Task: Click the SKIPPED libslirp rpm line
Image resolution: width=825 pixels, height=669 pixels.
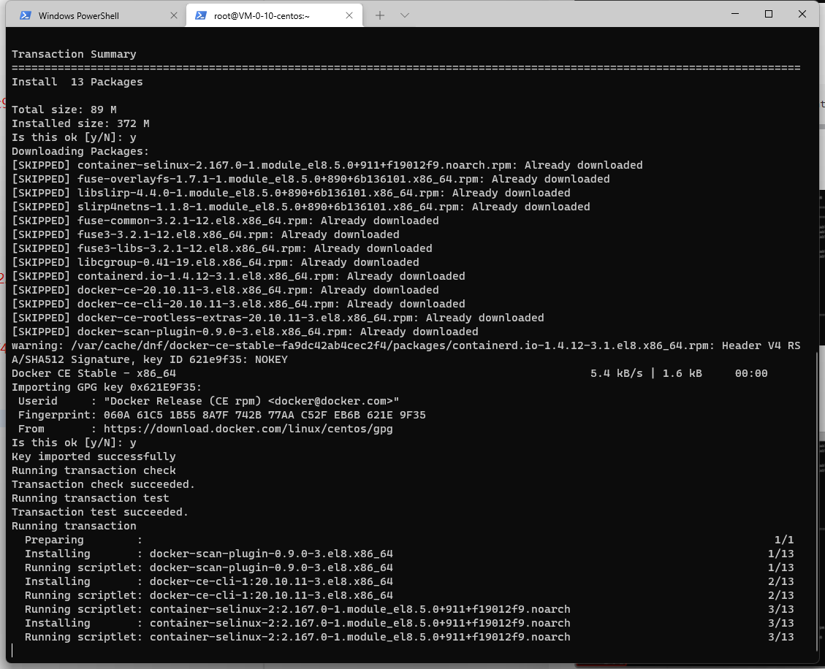Action: pyautogui.click(x=291, y=193)
